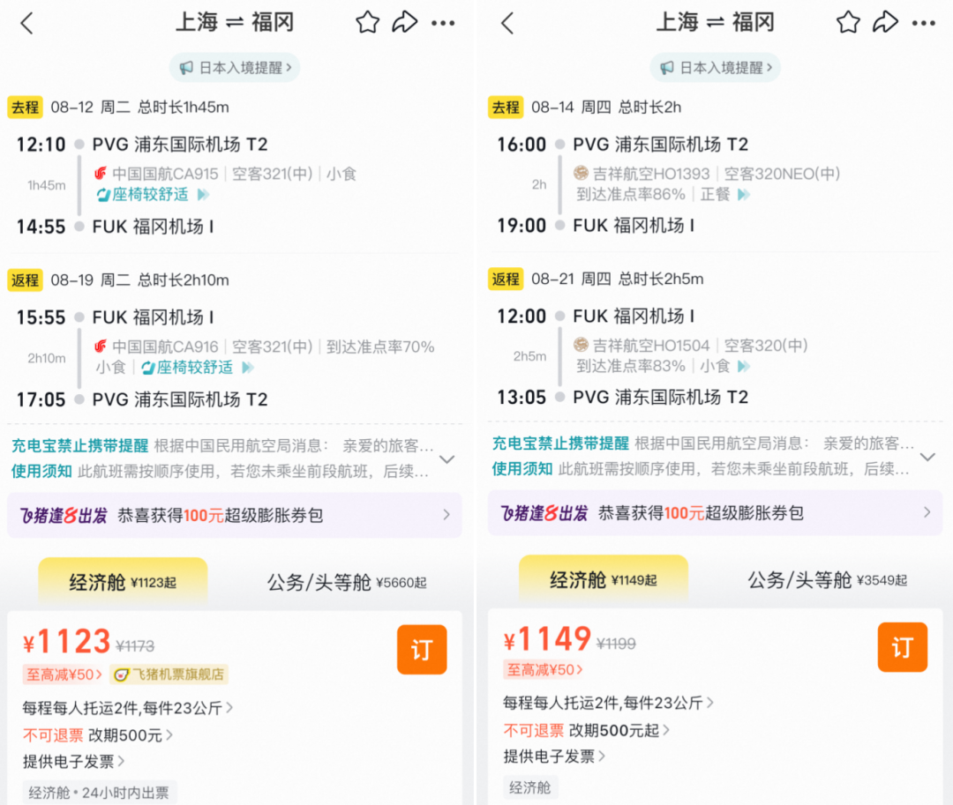The width and height of the screenshot is (953, 805).
Task: Open the more options ... icon
Action: [444, 22]
